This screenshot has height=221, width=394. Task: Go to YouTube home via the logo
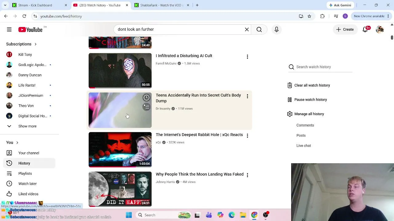click(x=30, y=29)
